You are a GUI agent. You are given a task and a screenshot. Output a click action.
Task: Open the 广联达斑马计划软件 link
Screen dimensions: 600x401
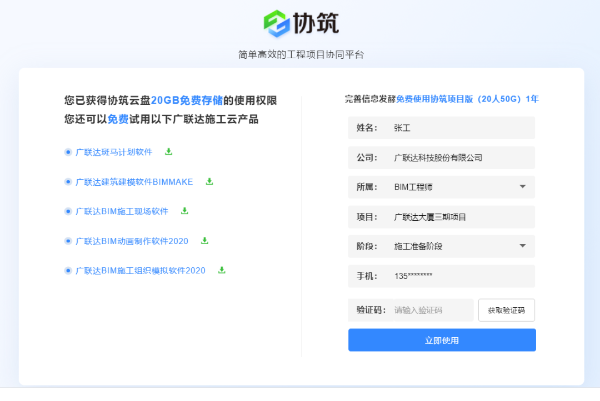pos(114,152)
